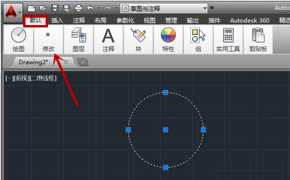290x180 pixels.
Task: Open the 二维线框 visual style control
Action: (x=43, y=78)
